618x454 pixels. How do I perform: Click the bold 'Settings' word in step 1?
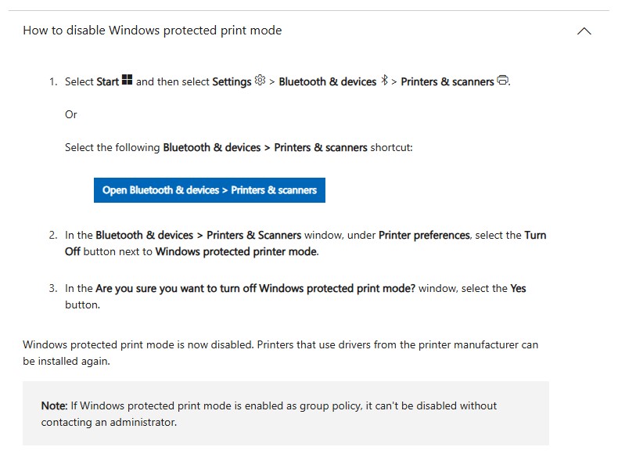tap(232, 81)
